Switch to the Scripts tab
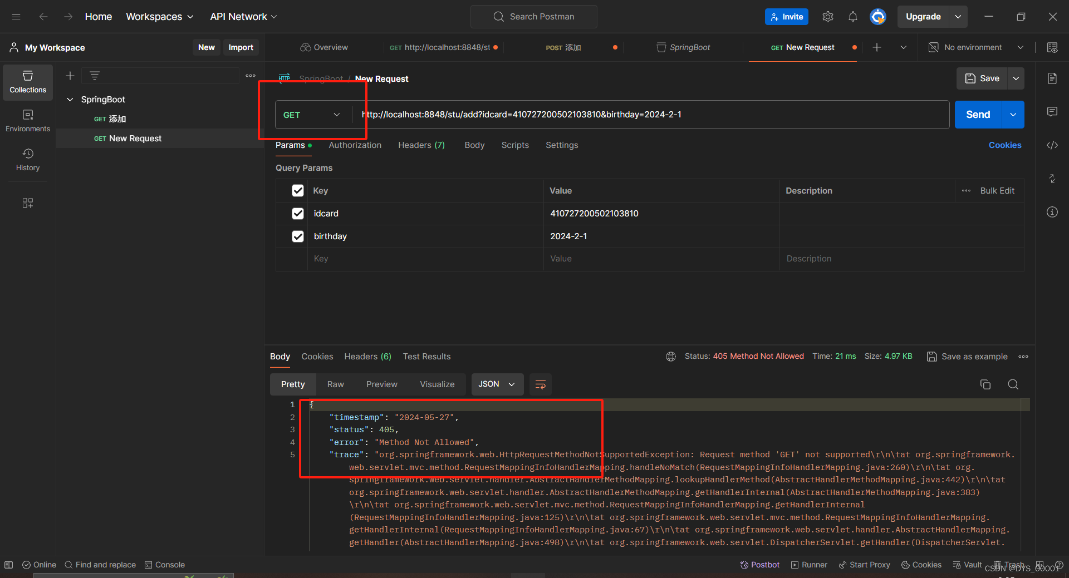 [515, 145]
